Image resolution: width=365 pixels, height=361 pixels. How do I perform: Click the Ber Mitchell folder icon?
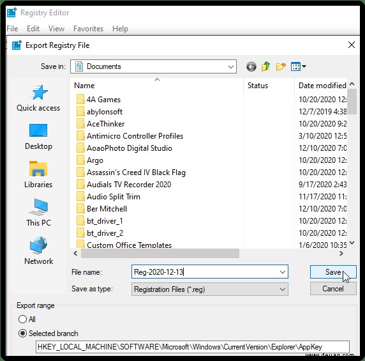tap(80, 208)
